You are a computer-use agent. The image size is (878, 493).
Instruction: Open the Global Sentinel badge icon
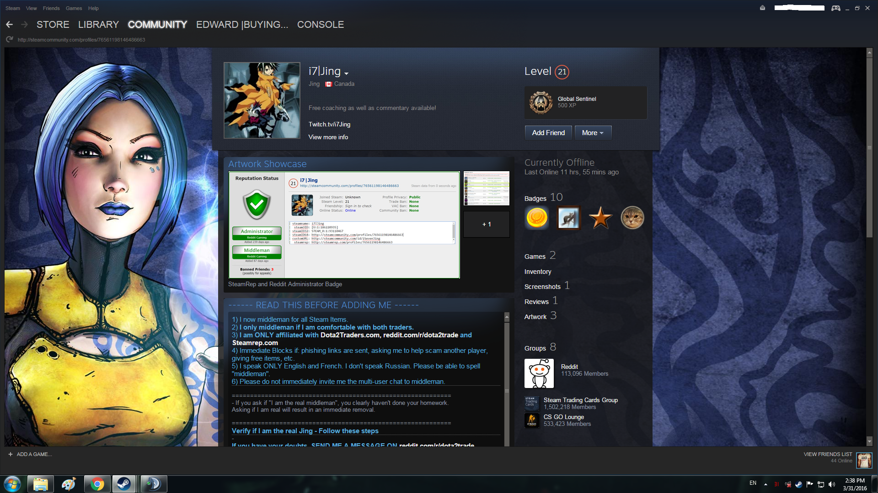click(541, 102)
